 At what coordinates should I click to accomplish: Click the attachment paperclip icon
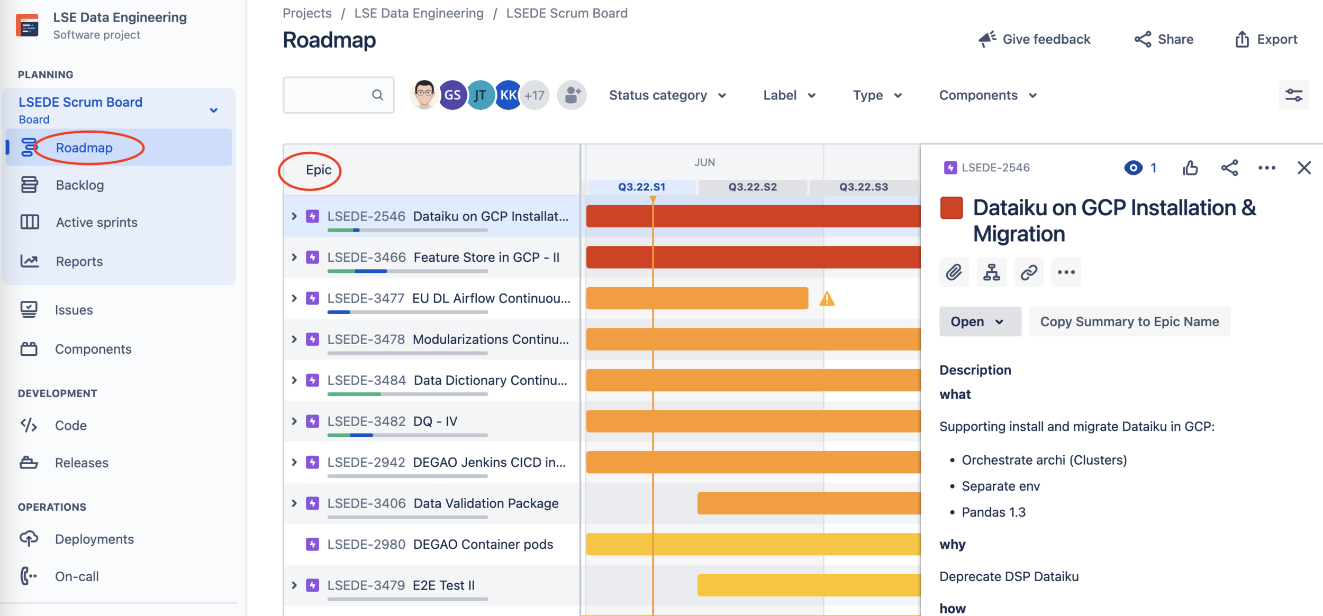coord(954,272)
